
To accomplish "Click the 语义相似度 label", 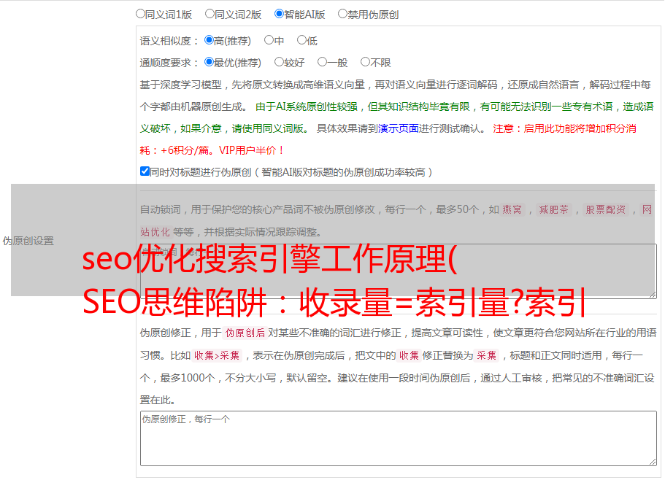I will (x=166, y=41).
